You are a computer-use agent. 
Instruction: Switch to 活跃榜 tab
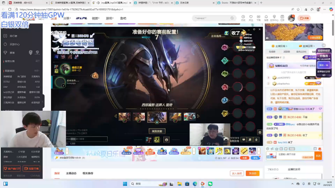(x=287, y=52)
